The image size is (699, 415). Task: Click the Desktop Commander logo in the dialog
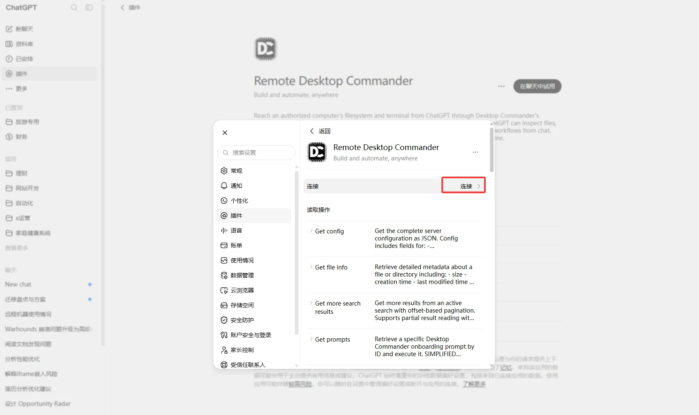[317, 152]
